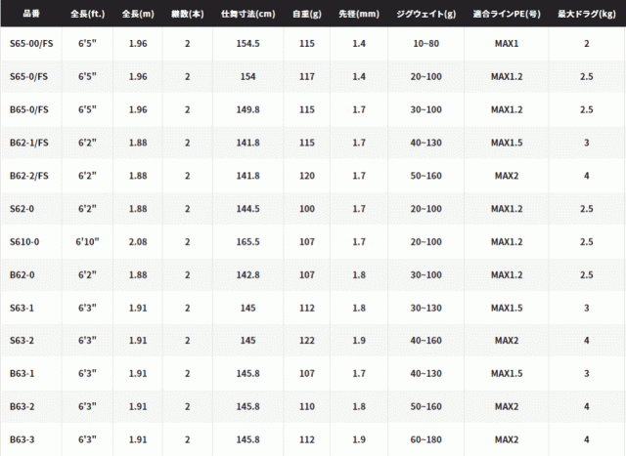Click the 自重(g) column header

coord(305,18)
